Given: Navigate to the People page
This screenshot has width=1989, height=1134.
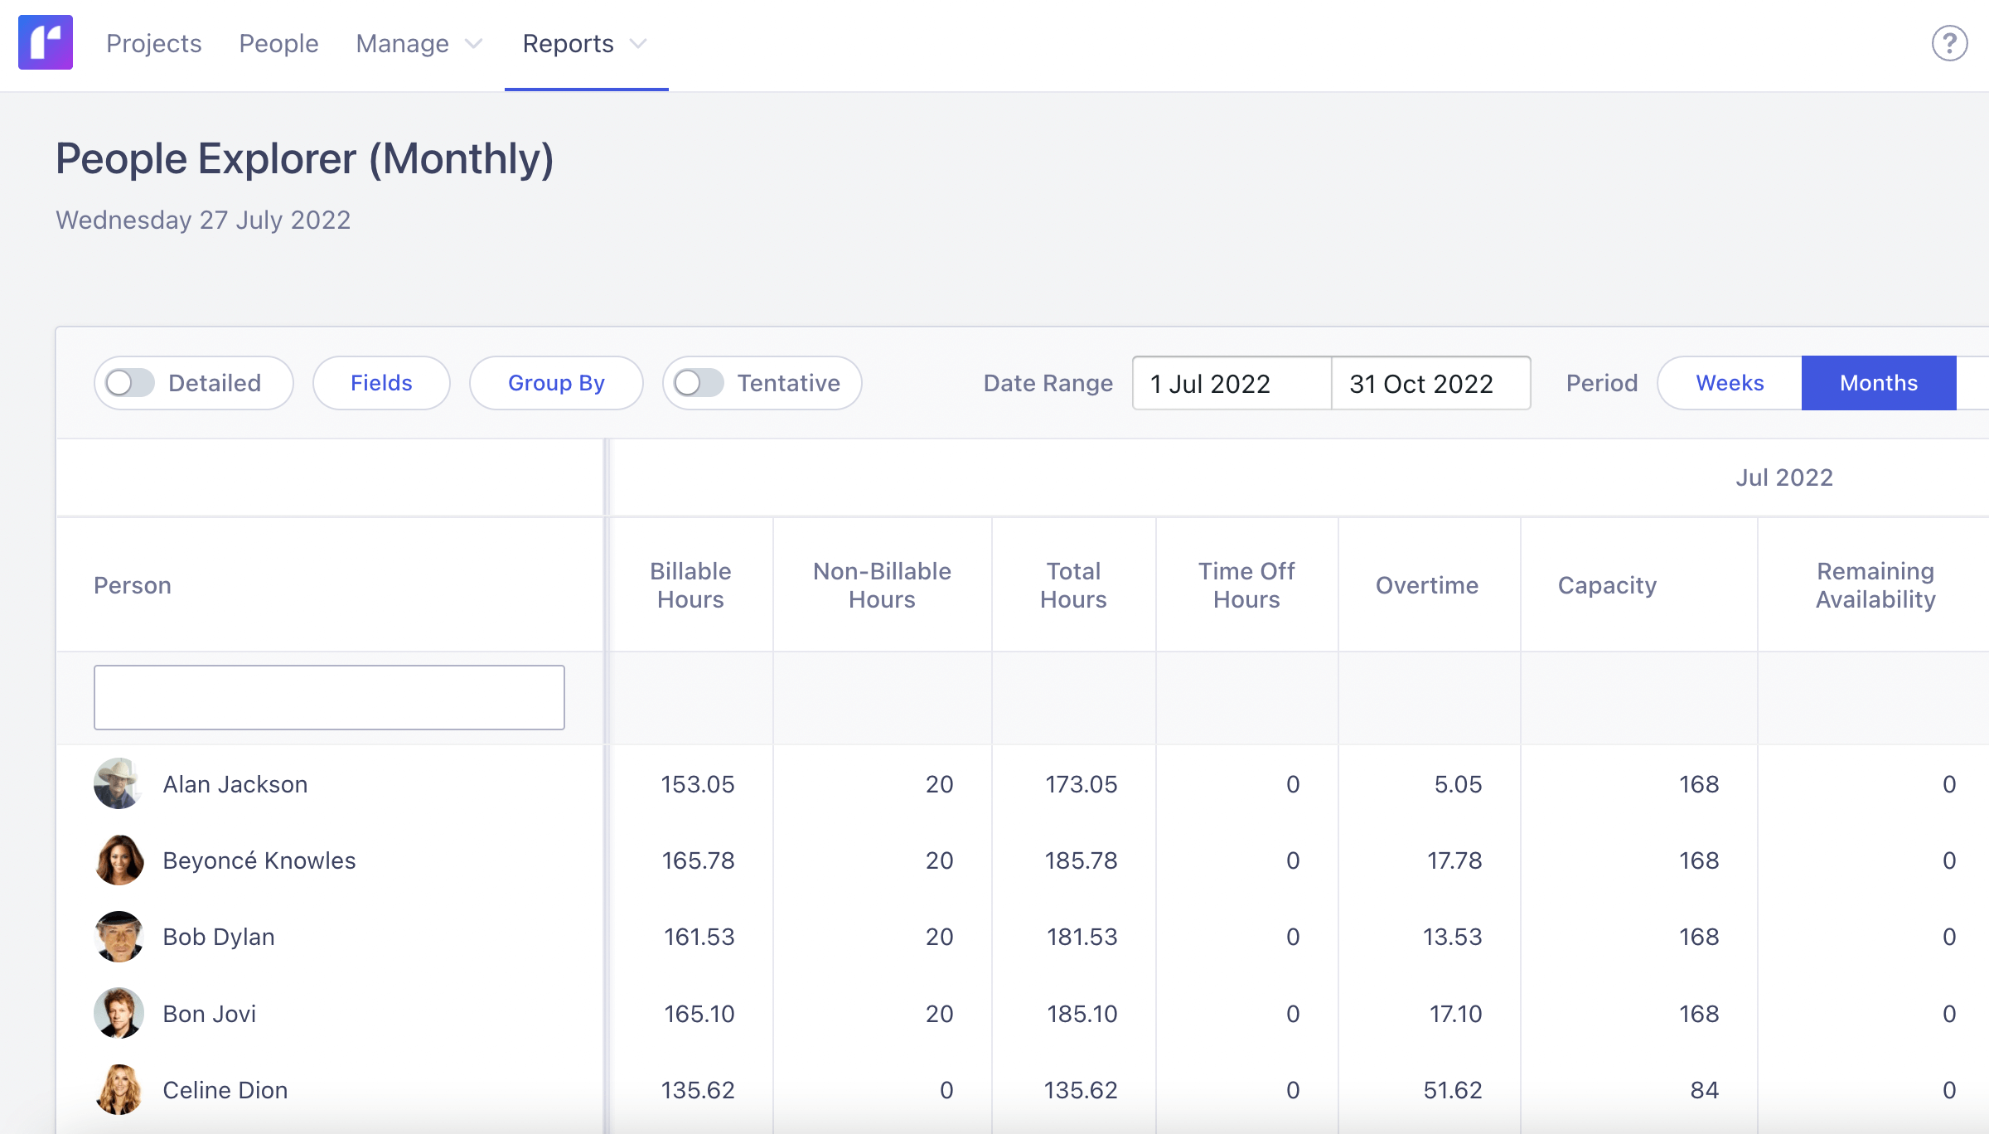Looking at the screenshot, I should click(278, 43).
